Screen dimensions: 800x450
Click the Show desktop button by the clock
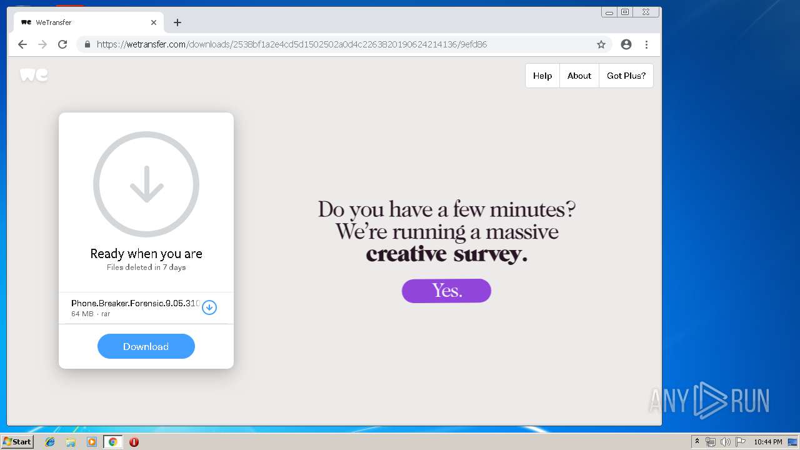(x=793, y=442)
